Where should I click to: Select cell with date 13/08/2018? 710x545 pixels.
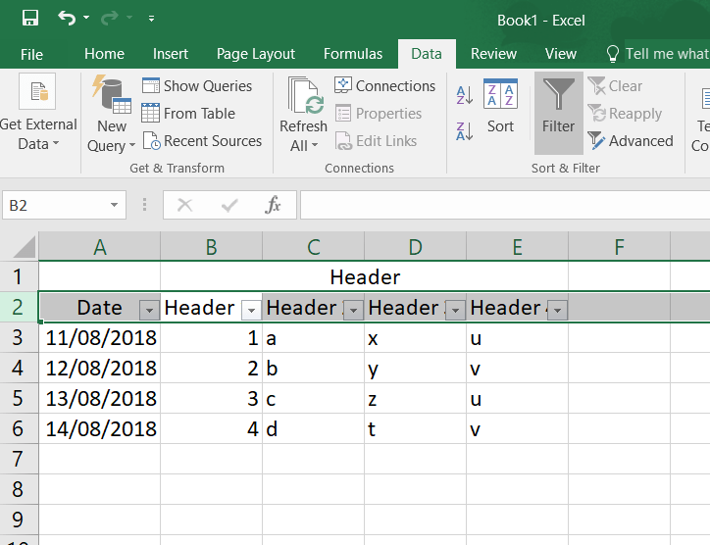click(100, 398)
